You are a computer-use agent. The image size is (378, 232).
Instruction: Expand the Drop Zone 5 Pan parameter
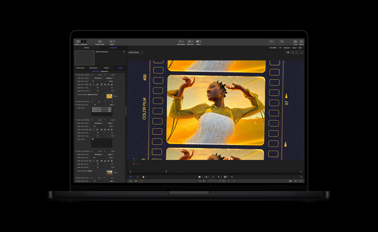[x=76, y=178]
